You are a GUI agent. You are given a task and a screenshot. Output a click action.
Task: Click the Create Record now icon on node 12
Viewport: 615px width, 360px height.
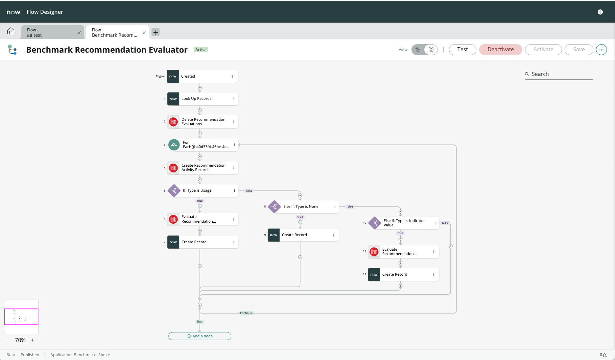coord(374,274)
